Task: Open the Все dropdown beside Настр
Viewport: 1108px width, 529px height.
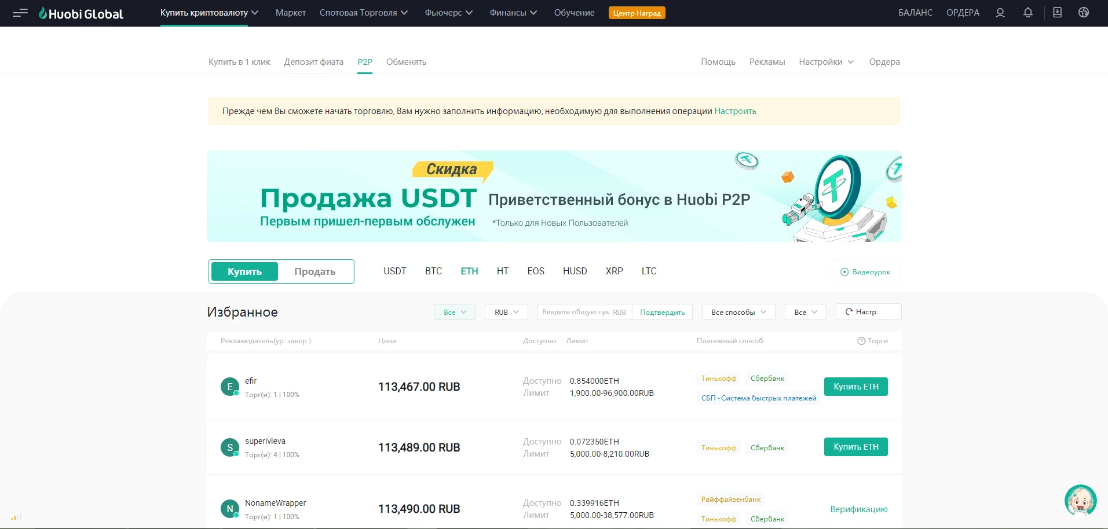Action: [806, 312]
